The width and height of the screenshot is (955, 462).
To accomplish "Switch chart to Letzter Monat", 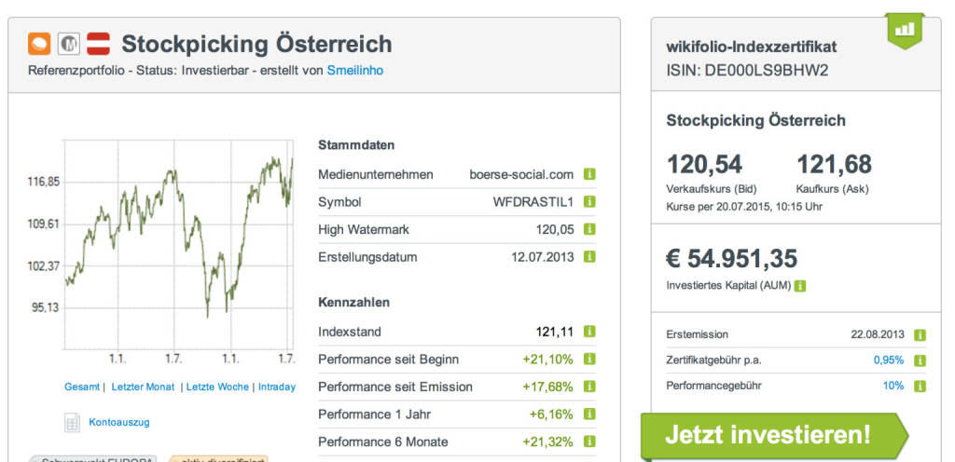I will click(143, 387).
